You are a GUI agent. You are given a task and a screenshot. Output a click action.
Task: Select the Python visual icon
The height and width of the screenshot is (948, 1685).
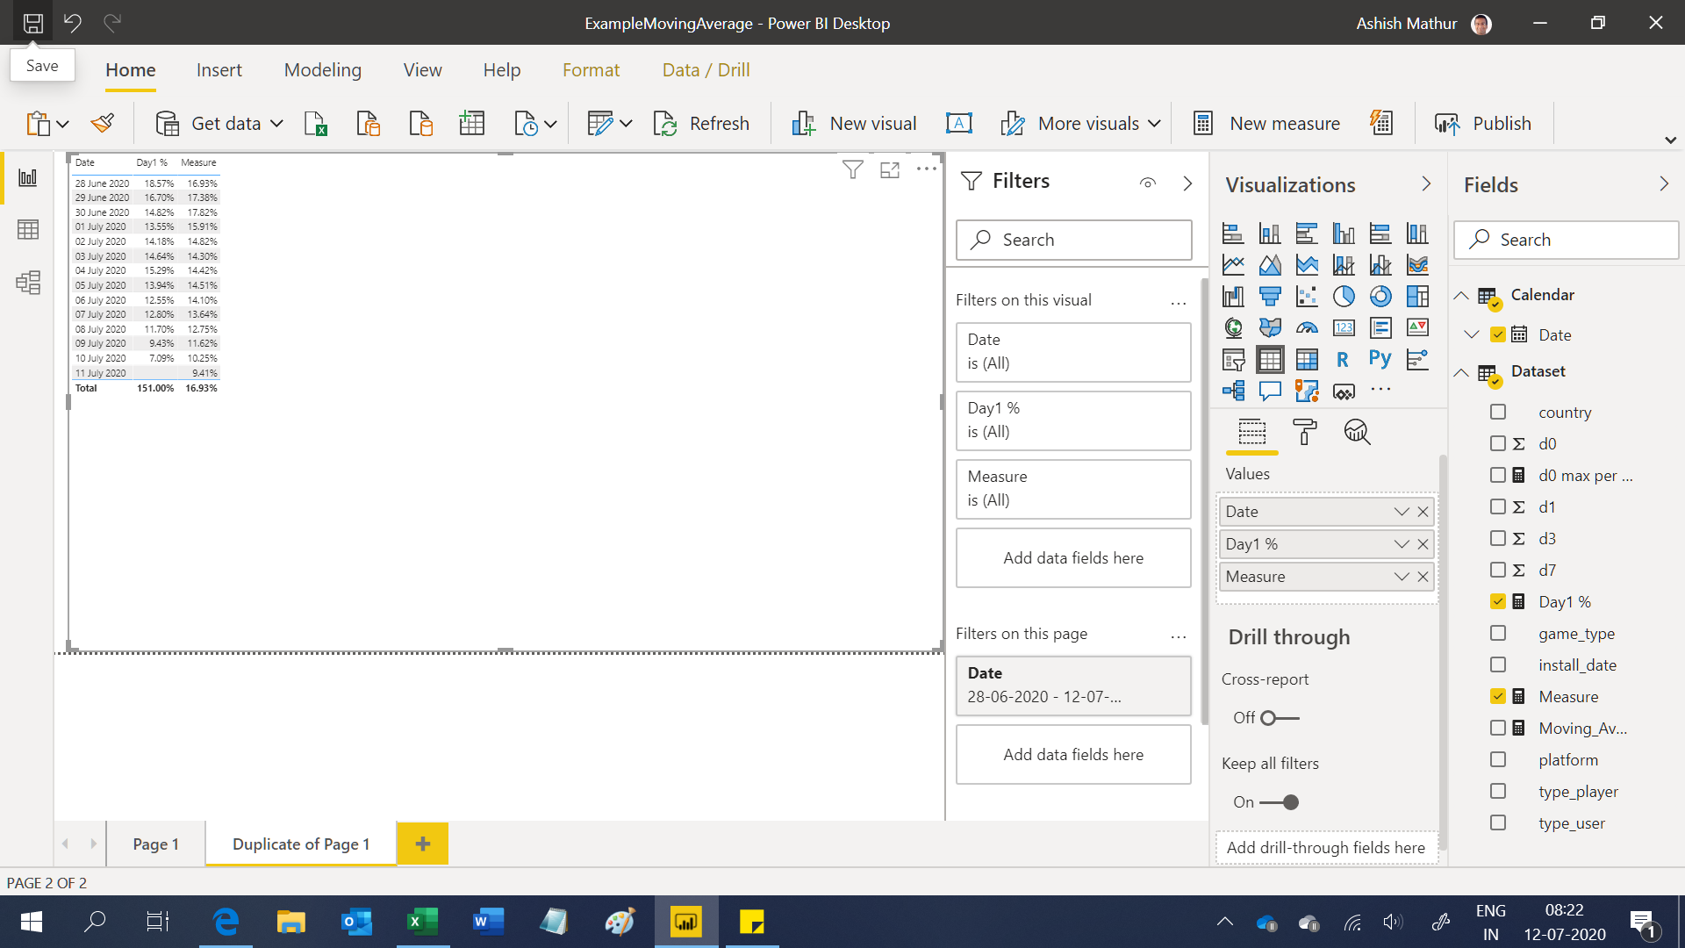1380,359
